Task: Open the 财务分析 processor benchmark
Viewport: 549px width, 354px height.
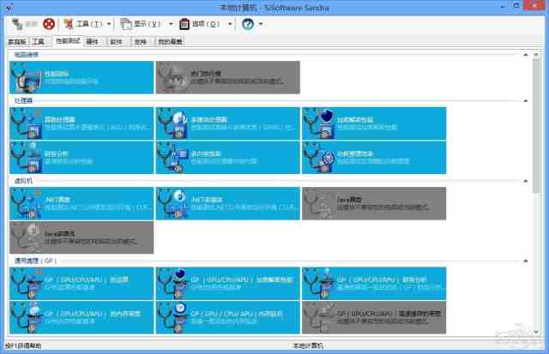Action: pos(81,157)
